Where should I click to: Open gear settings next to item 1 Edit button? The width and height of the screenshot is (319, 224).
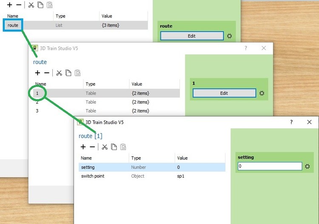(x=262, y=93)
